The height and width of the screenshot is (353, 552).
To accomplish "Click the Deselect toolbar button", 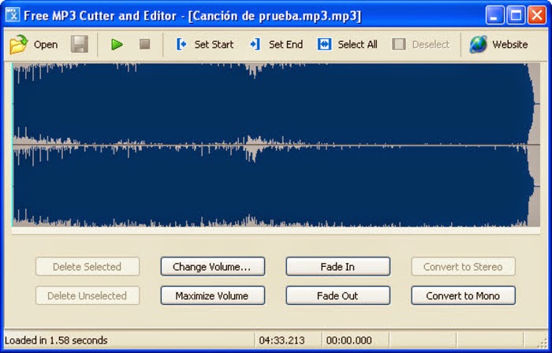I will 421,44.
